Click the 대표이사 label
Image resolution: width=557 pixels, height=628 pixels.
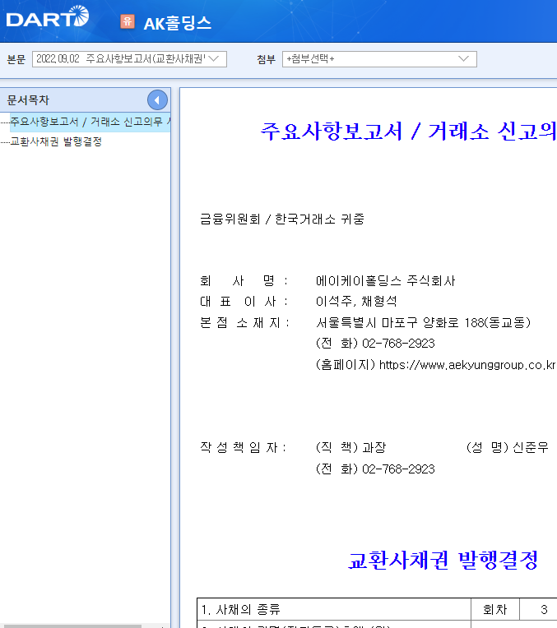click(x=244, y=301)
